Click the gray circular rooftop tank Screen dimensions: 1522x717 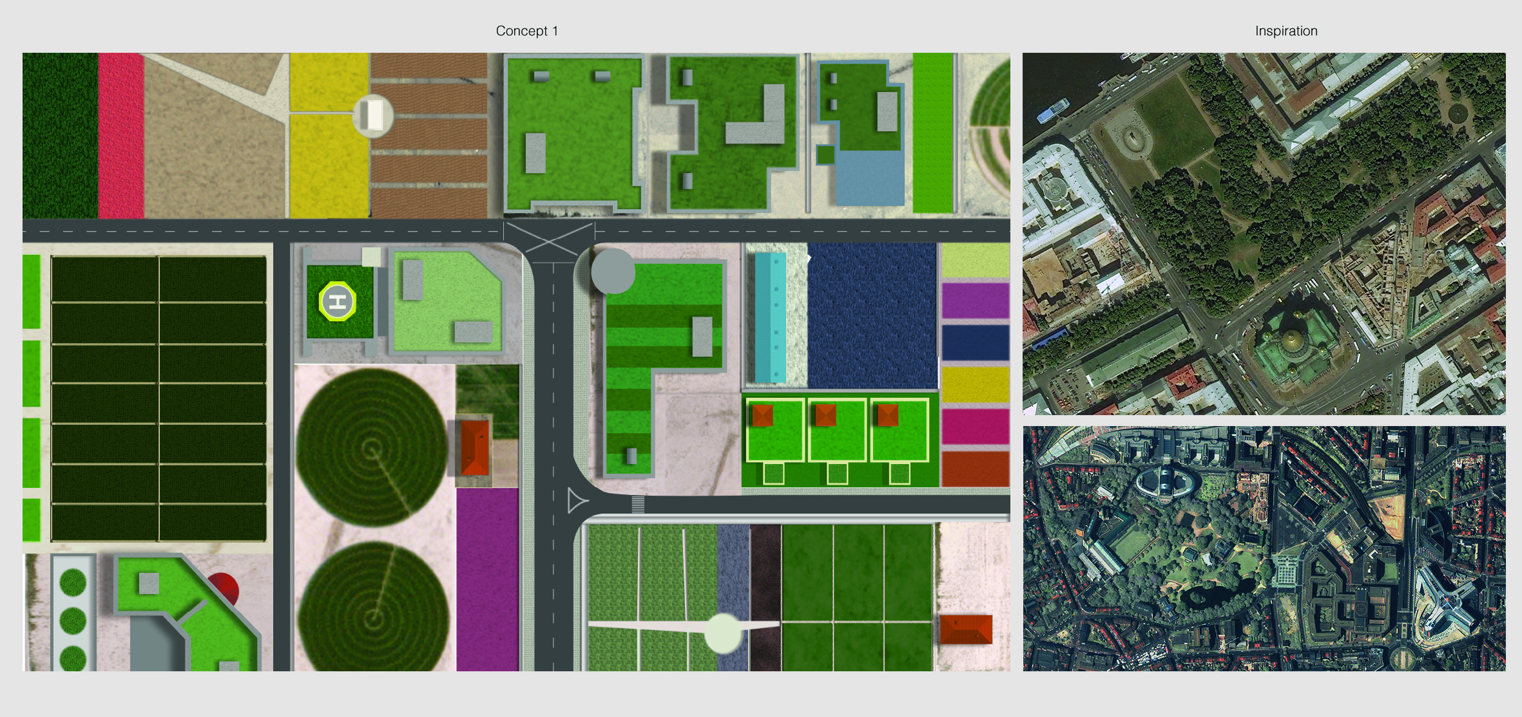coord(613,271)
